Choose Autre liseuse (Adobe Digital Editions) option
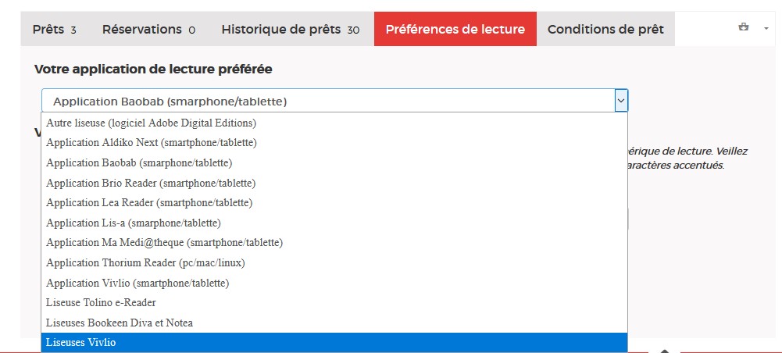This screenshot has width=782, height=353. (x=152, y=123)
